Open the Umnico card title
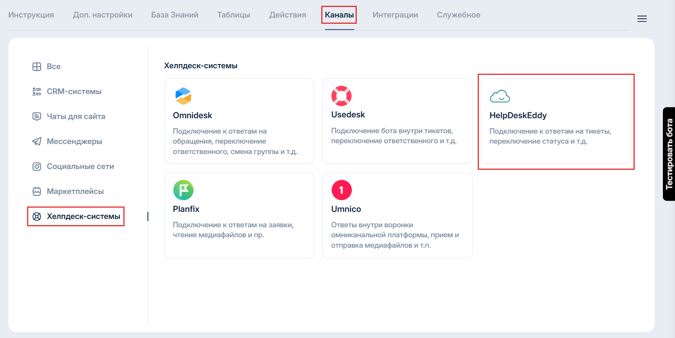Screen dimensions: 675x338 (x=346, y=209)
